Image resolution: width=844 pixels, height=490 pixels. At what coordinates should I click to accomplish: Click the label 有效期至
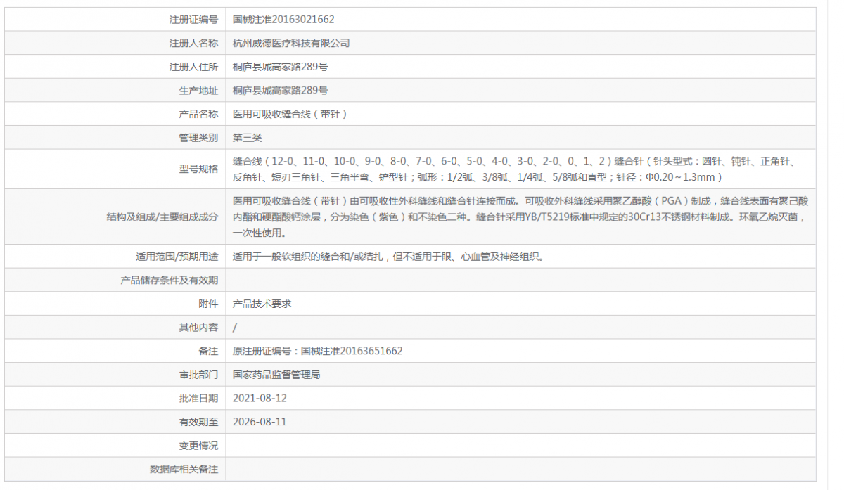pyautogui.click(x=199, y=422)
